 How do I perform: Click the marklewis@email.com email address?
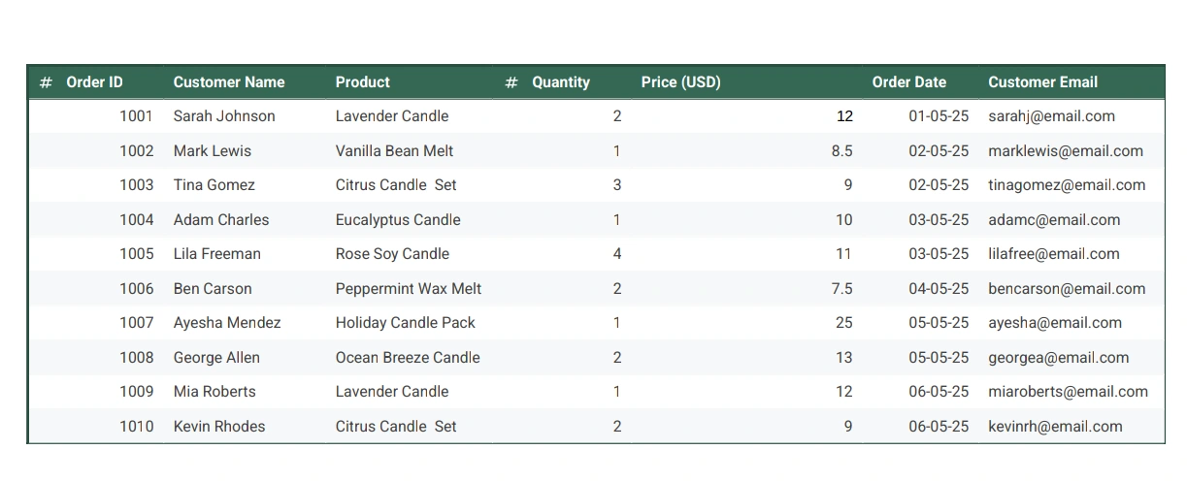1065,151
